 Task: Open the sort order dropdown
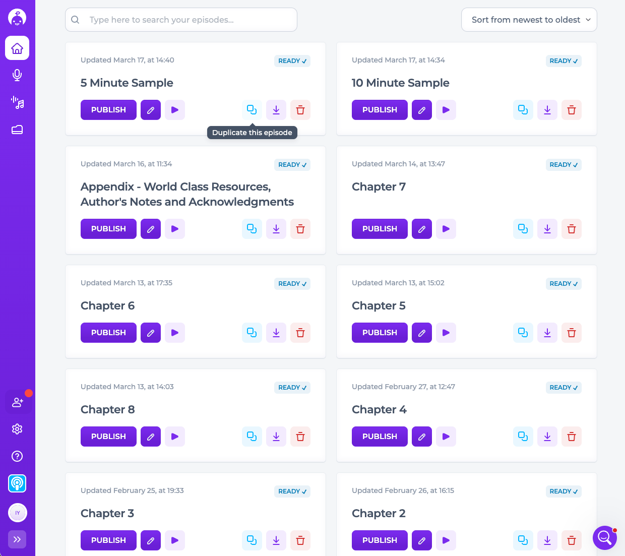529,20
